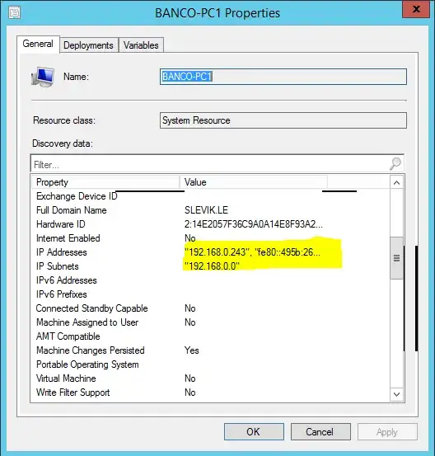This screenshot has height=456, width=435.
Task: Click the discovery list scrollbar thumb
Action: (x=396, y=258)
